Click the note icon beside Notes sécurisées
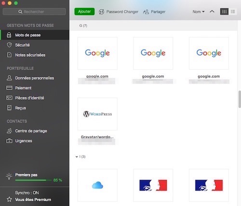 [9, 55]
